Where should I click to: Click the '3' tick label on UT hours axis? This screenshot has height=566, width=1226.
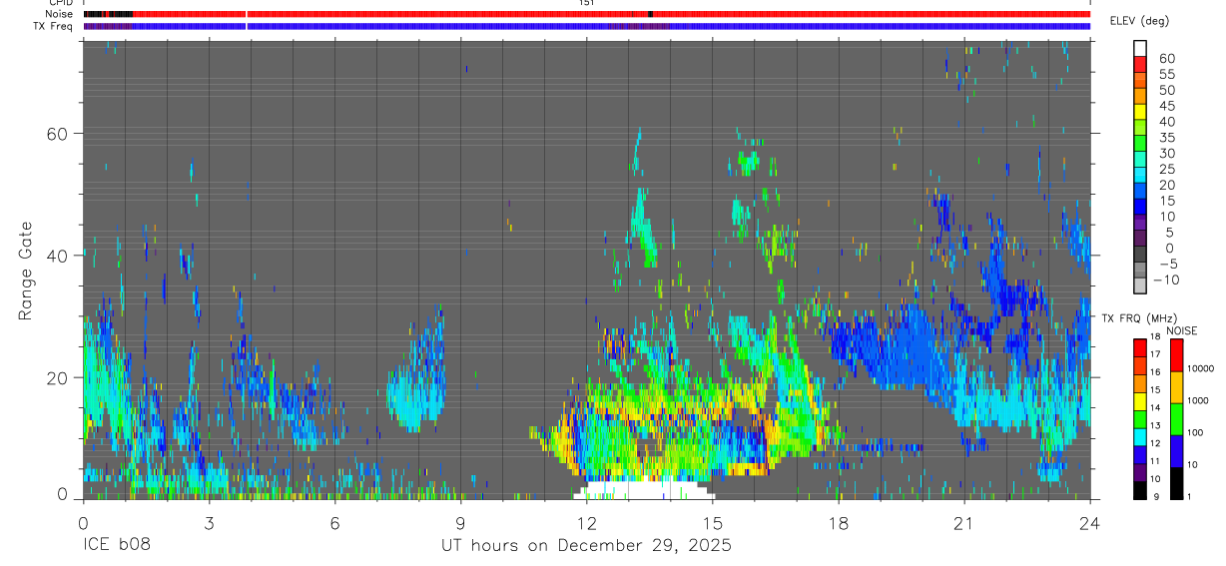(x=209, y=524)
